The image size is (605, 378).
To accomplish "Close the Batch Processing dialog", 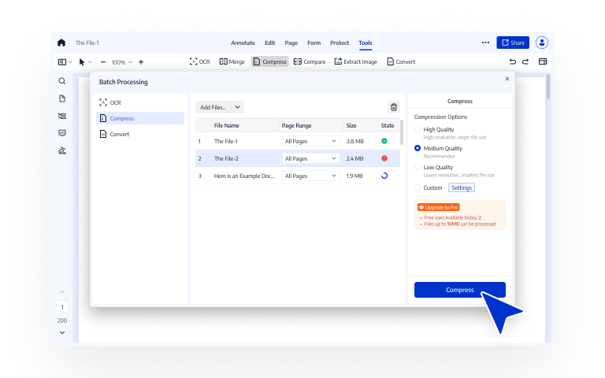I will (x=507, y=79).
